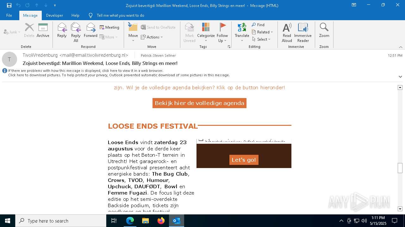Set a Follow Up flag
405x227 pixels.
pyautogui.click(x=222, y=32)
